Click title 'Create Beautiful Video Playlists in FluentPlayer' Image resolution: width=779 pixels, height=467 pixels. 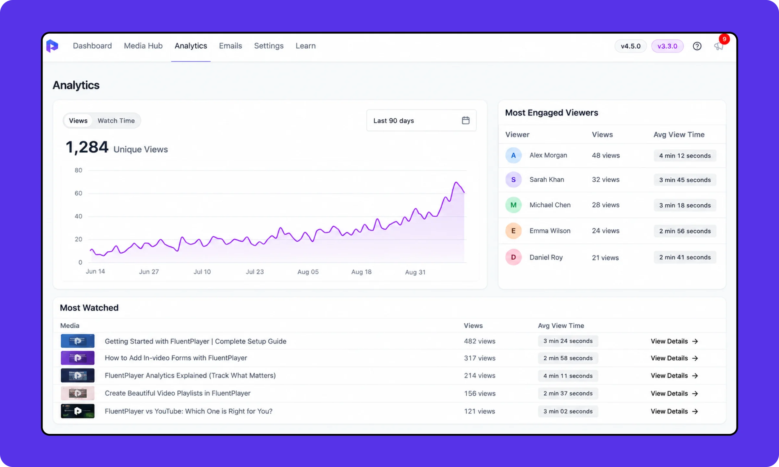[178, 393]
